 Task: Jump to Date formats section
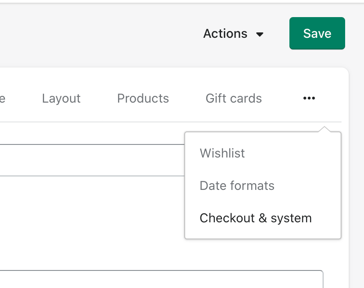point(237,185)
